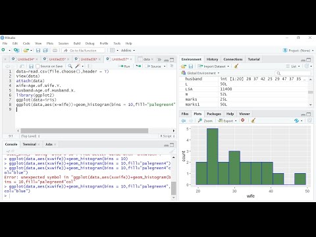
Task: Switch to the History tab
Action: [x=212, y=59]
